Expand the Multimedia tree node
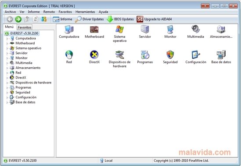 7,63
